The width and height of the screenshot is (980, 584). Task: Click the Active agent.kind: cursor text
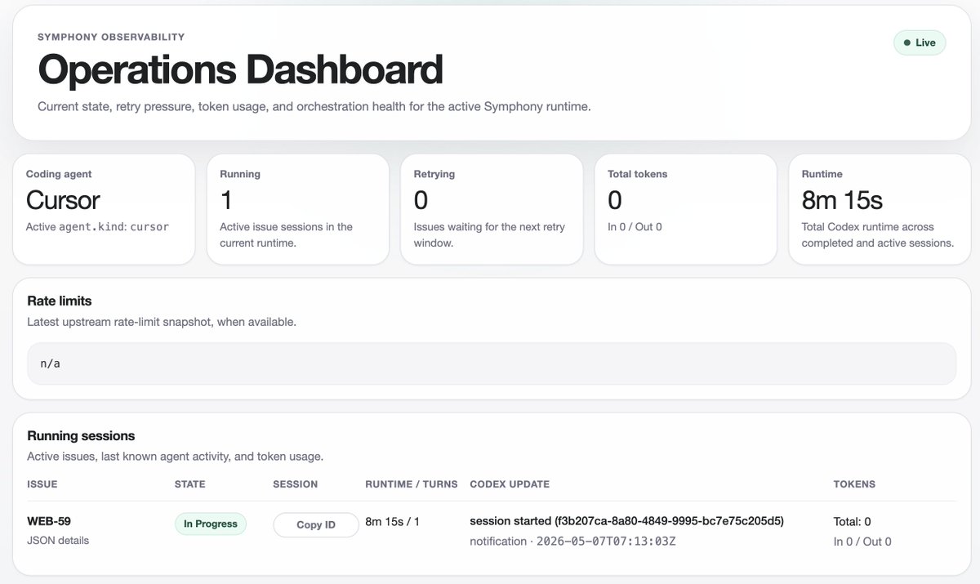click(97, 227)
